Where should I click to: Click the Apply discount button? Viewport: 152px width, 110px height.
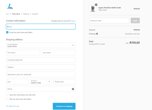(x=135, y=20)
